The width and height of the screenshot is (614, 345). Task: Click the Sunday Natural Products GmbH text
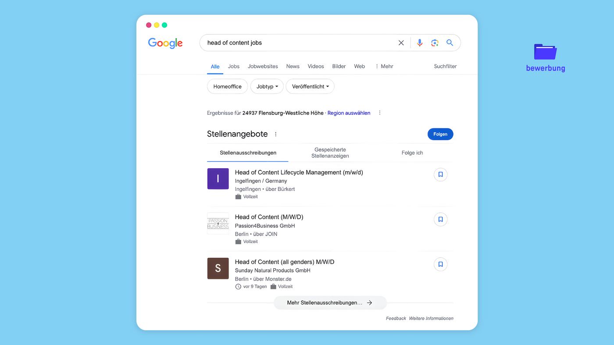pos(272,271)
